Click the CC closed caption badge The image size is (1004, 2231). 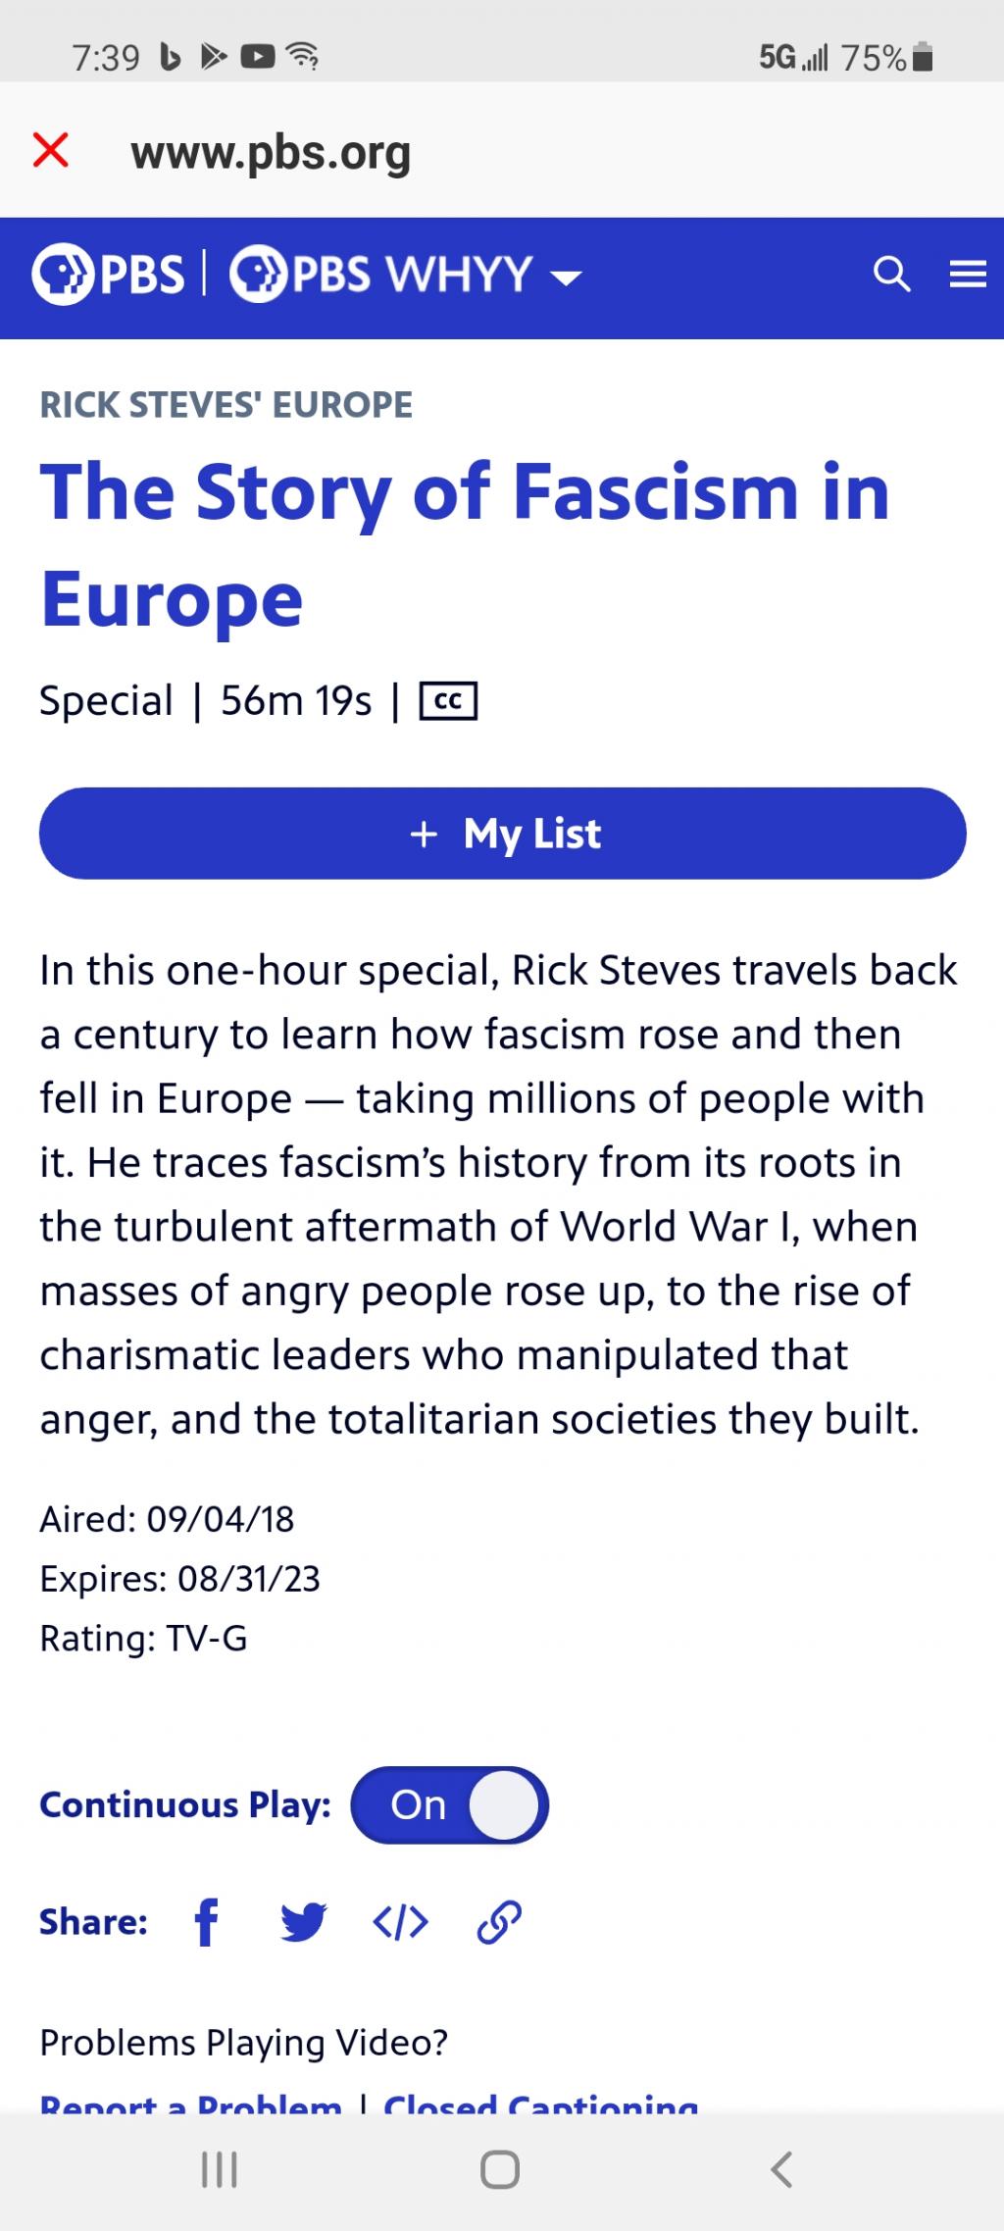tap(448, 701)
